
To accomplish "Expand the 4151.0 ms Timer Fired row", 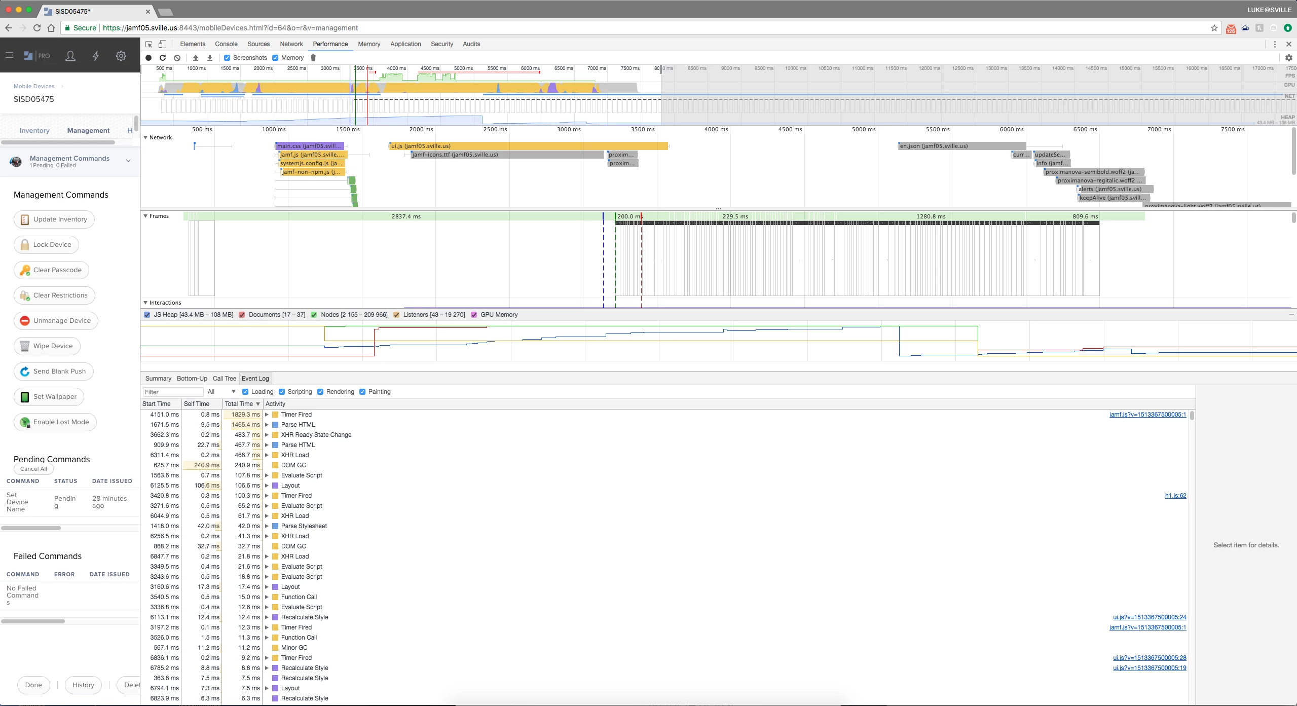I will coord(267,415).
